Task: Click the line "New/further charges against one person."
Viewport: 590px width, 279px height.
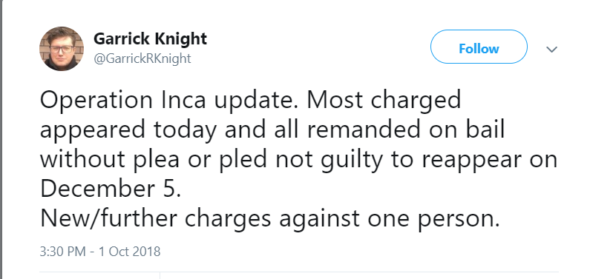Action: coord(270,218)
